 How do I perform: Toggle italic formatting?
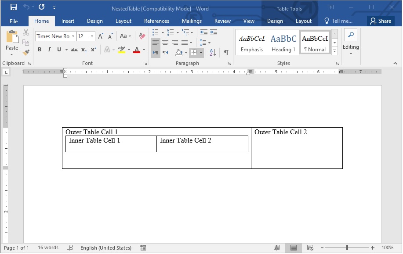(x=50, y=50)
